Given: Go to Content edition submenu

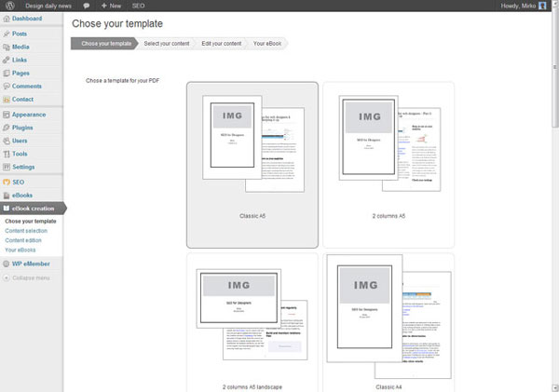Looking at the screenshot, I should 23,240.
